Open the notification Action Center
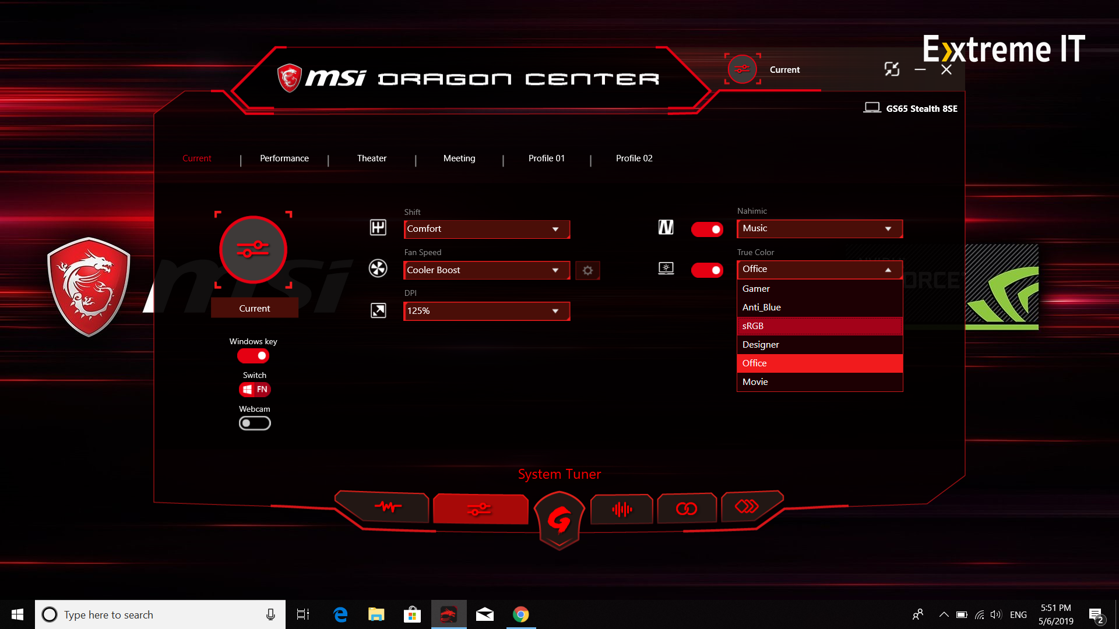 (1096, 614)
